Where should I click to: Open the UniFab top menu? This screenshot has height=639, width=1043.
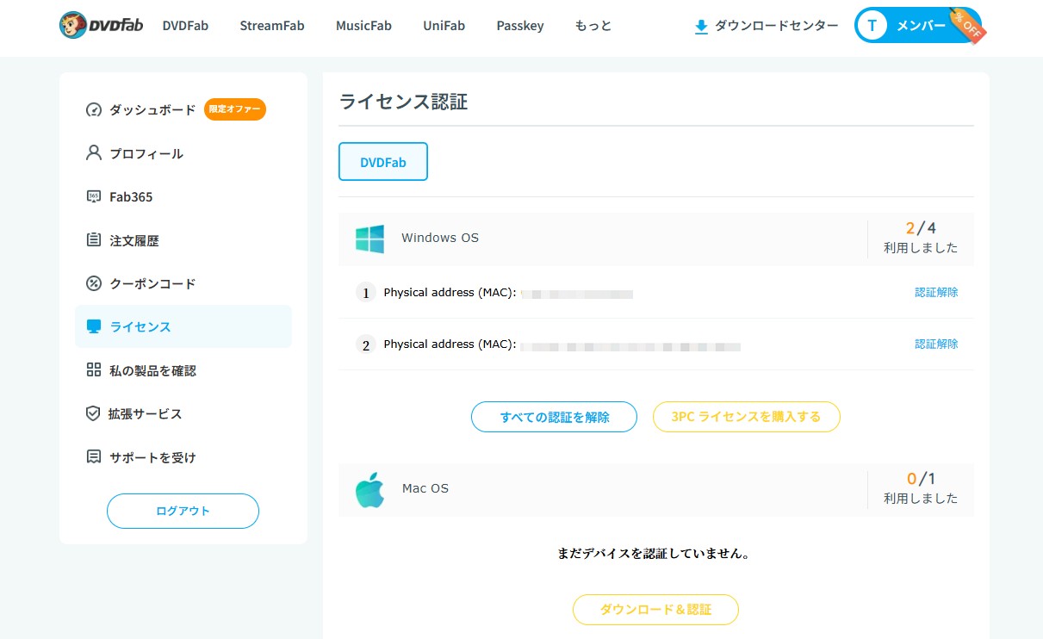pos(444,26)
